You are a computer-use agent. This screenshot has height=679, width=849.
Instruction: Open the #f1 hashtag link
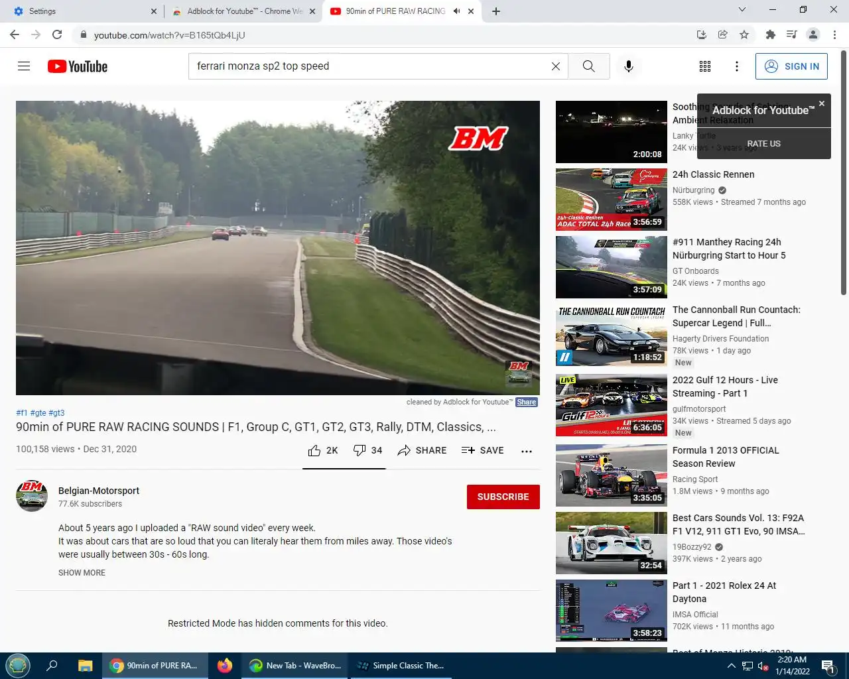tap(22, 412)
